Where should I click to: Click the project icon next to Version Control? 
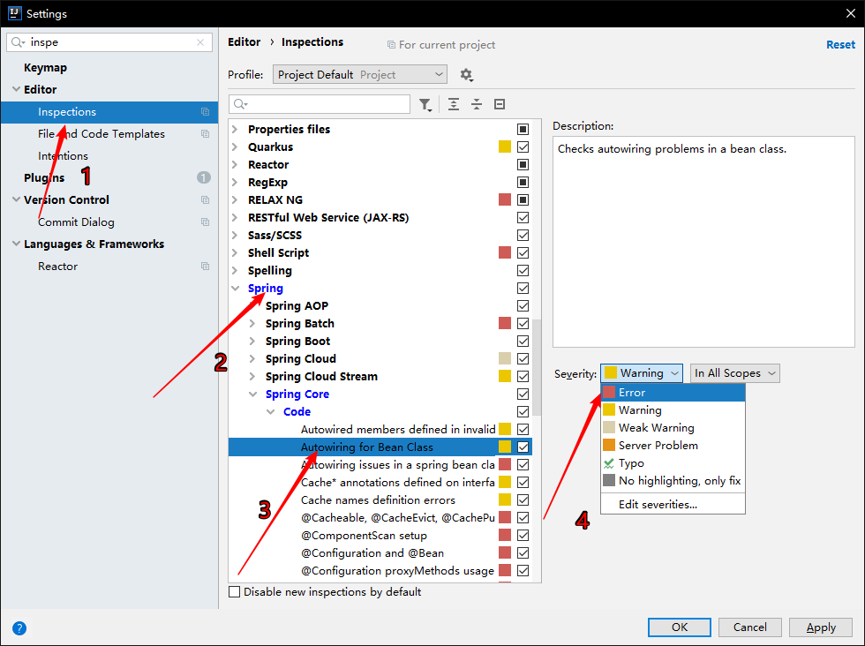pos(205,200)
